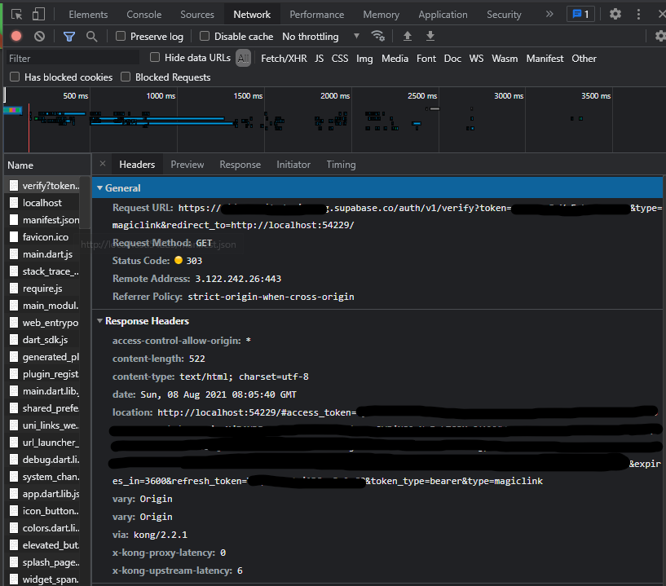Open network search magnifier
666x586 pixels.
(92, 37)
